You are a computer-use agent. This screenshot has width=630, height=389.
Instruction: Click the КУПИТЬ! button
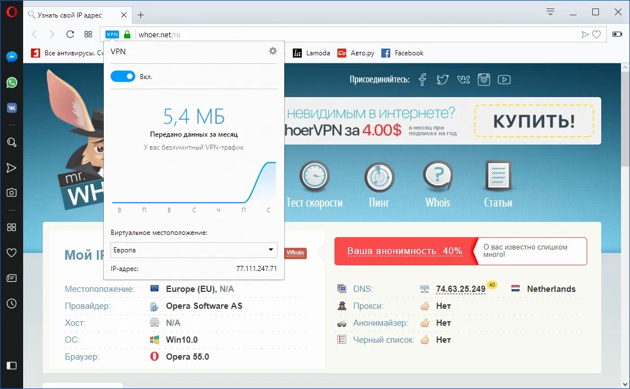coord(534,121)
